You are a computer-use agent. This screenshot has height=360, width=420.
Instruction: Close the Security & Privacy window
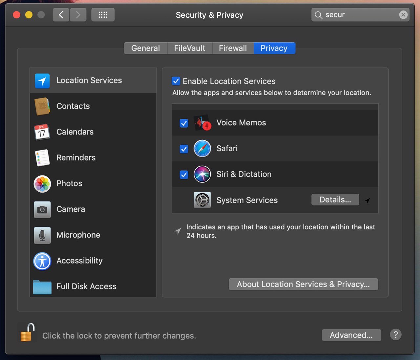click(x=16, y=15)
